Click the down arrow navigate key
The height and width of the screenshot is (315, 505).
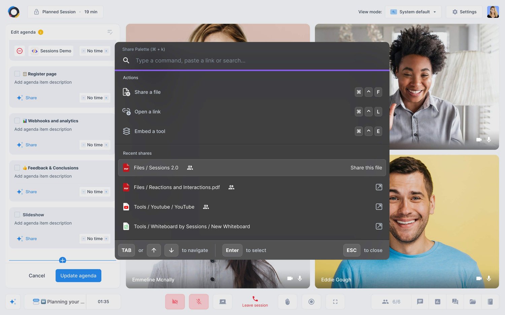click(x=171, y=250)
